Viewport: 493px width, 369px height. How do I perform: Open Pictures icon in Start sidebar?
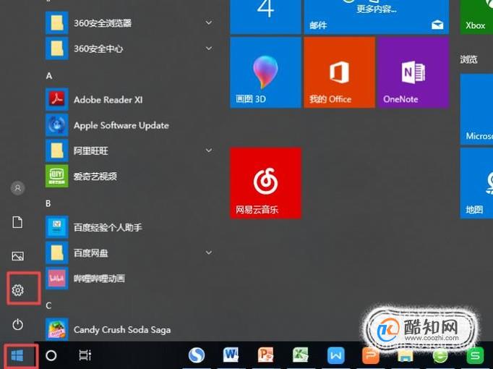point(17,256)
